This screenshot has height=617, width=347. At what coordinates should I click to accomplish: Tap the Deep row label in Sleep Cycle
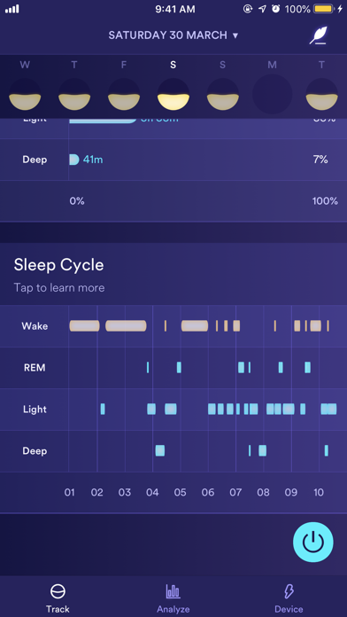pos(35,451)
